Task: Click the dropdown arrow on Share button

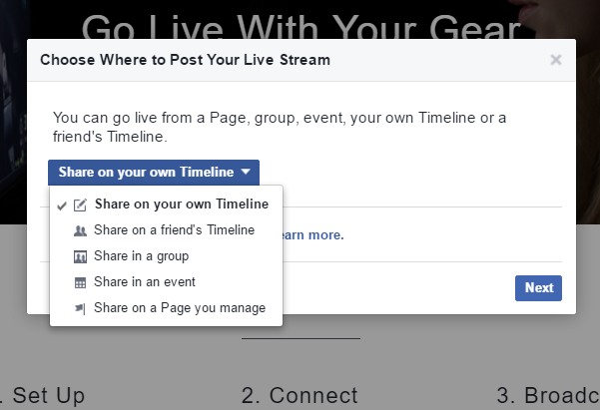Action: pos(246,173)
